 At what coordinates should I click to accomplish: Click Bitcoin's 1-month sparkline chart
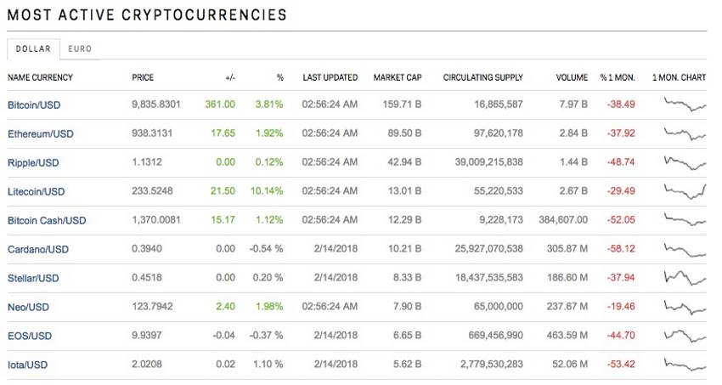(685, 105)
